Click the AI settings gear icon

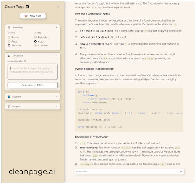pyautogui.click(x=9, y=27)
